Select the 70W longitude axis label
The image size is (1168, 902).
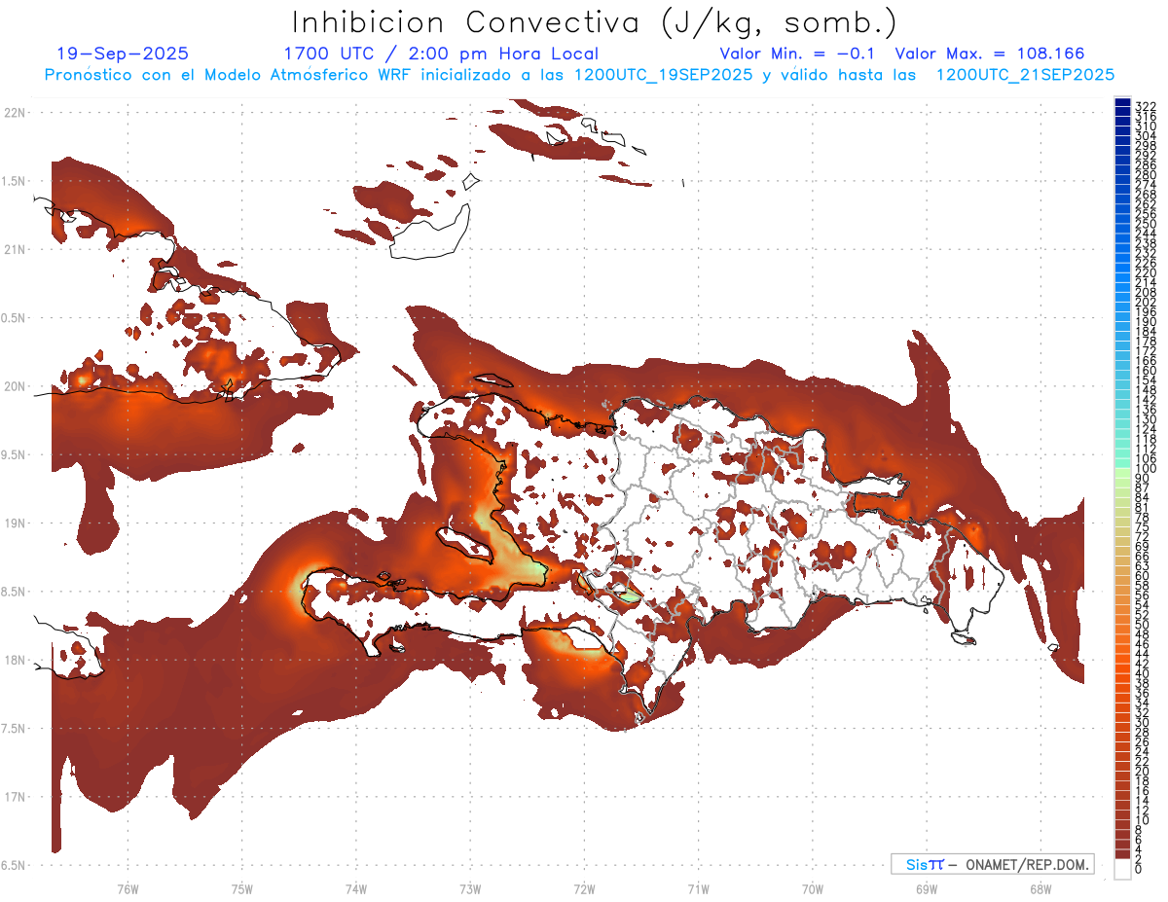[x=812, y=888]
